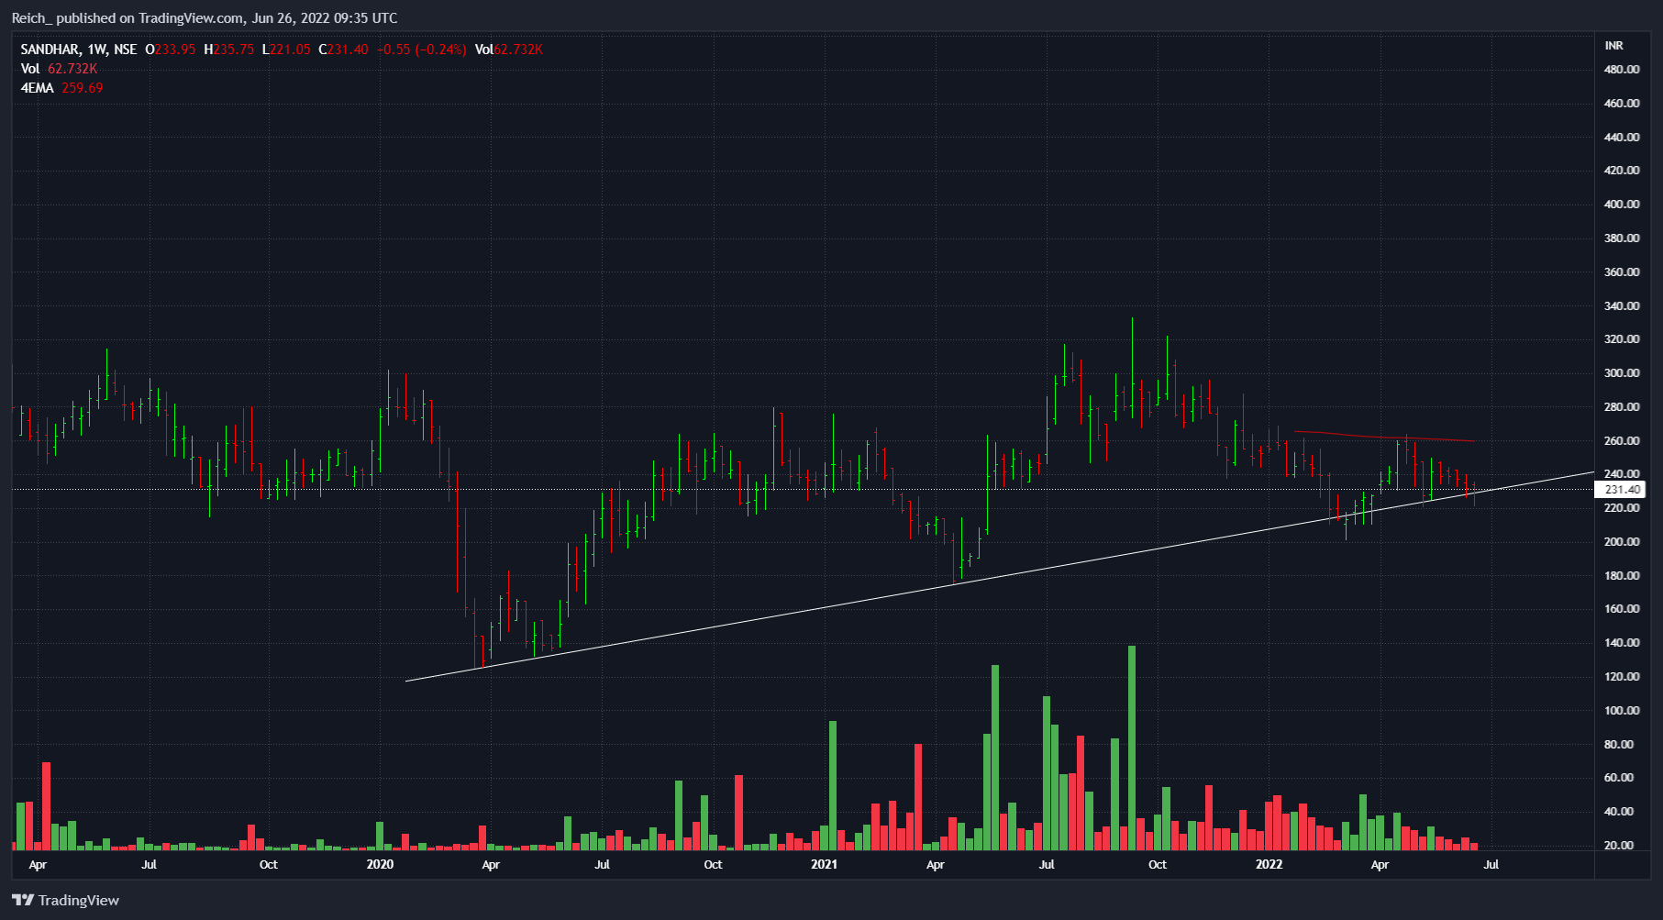
Task: Click the 1W interval in chart legend
Action: pyautogui.click(x=97, y=50)
